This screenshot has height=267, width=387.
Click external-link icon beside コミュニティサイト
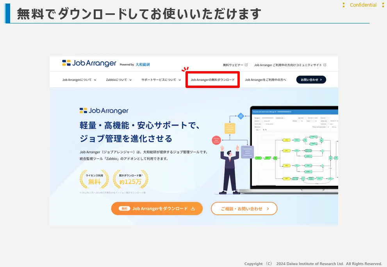pos(325,65)
